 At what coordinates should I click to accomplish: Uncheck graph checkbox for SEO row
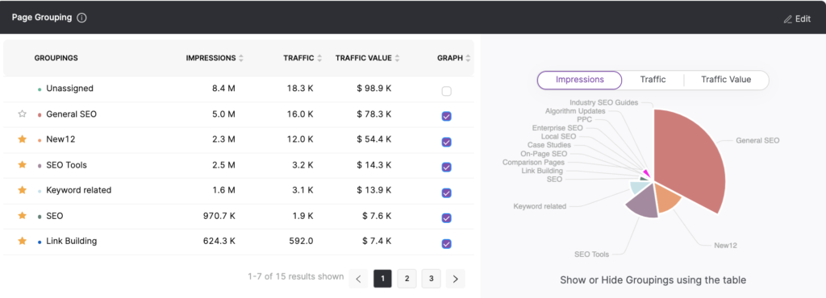447,218
